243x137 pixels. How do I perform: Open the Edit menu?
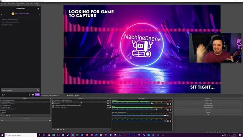coord(5,3)
